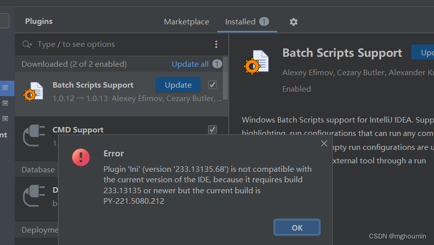This screenshot has width=434, height=245.
Task: Click the Update button in detail pane
Action: click(423, 52)
